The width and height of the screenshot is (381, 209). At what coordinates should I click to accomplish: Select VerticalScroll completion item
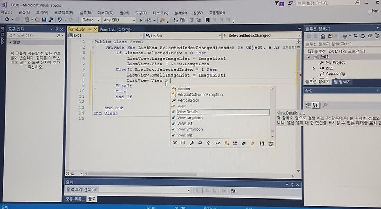pos(188,100)
